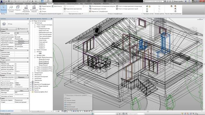This screenshot has height=115, width=205.
Task: Open Отопительные и холодильные нагрузки report
Action: 102,6
